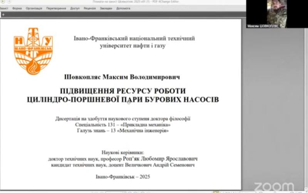Go back using the left arrow icon
Screen dimensions: 308x193
pyautogui.click(x=3, y=2)
